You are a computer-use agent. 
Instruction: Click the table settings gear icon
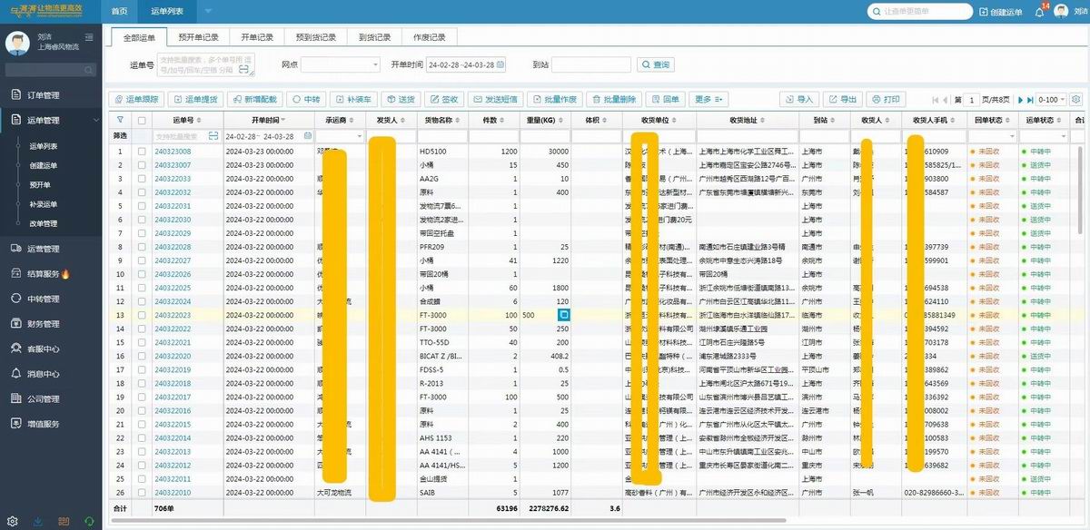(1076, 100)
